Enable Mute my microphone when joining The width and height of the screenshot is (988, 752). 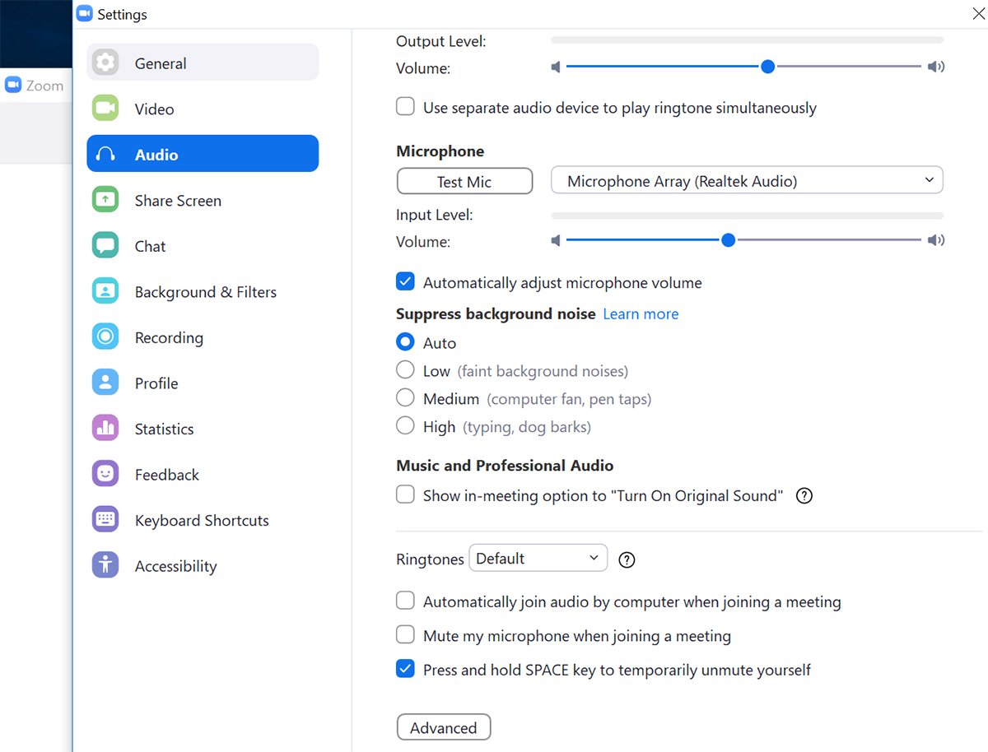tap(405, 635)
